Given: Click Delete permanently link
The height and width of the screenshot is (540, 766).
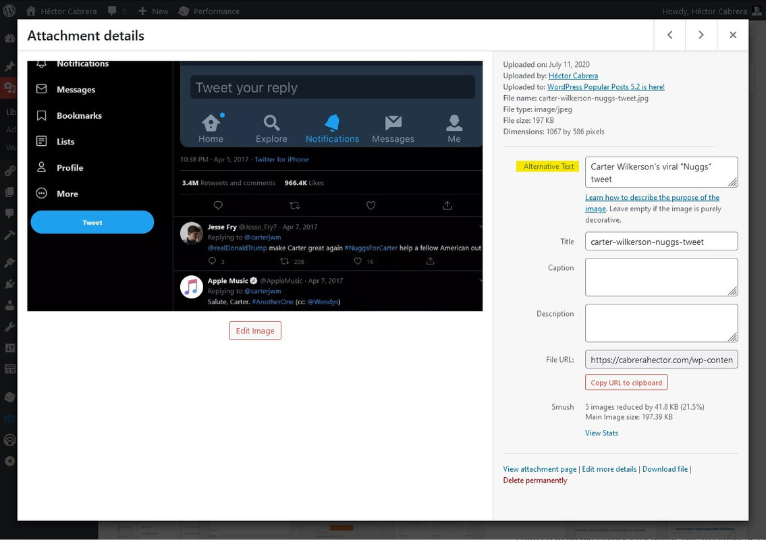Looking at the screenshot, I should pos(535,481).
